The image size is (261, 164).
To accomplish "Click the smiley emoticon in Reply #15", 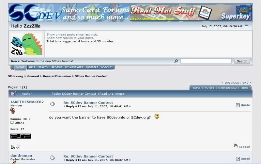I will [x=157, y=116].
